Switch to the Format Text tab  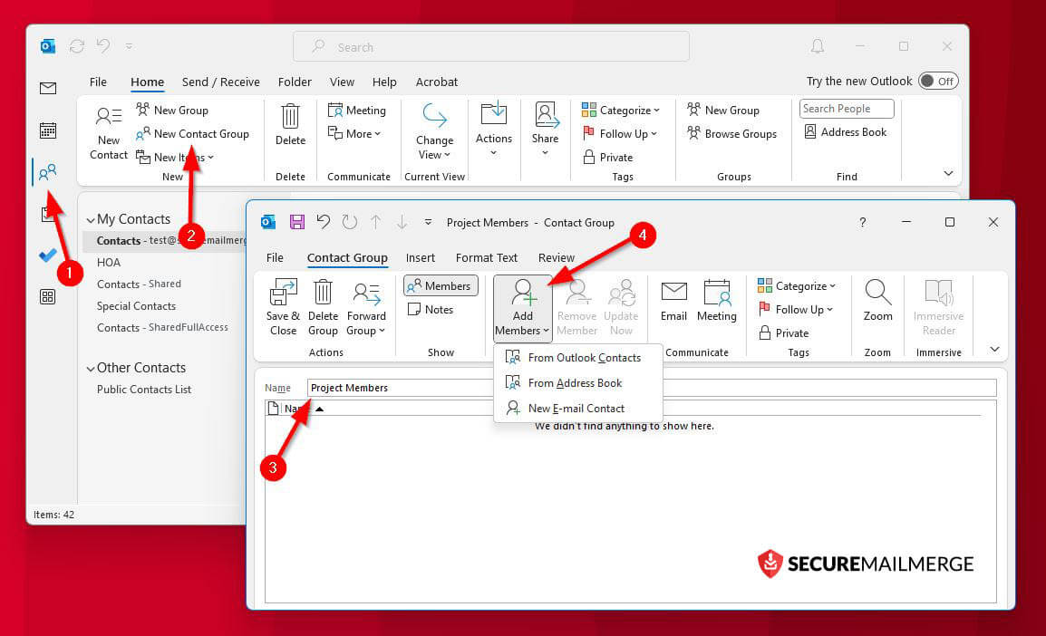pyautogui.click(x=487, y=257)
